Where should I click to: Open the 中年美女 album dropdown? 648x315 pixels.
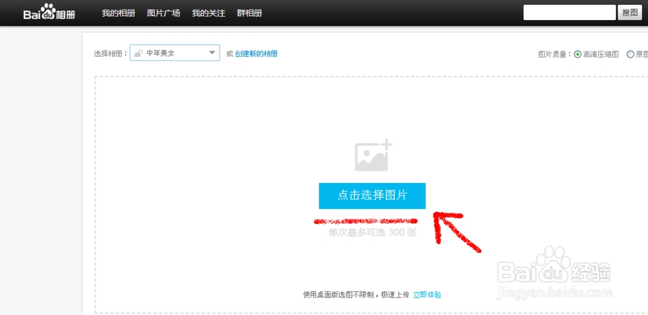click(174, 53)
